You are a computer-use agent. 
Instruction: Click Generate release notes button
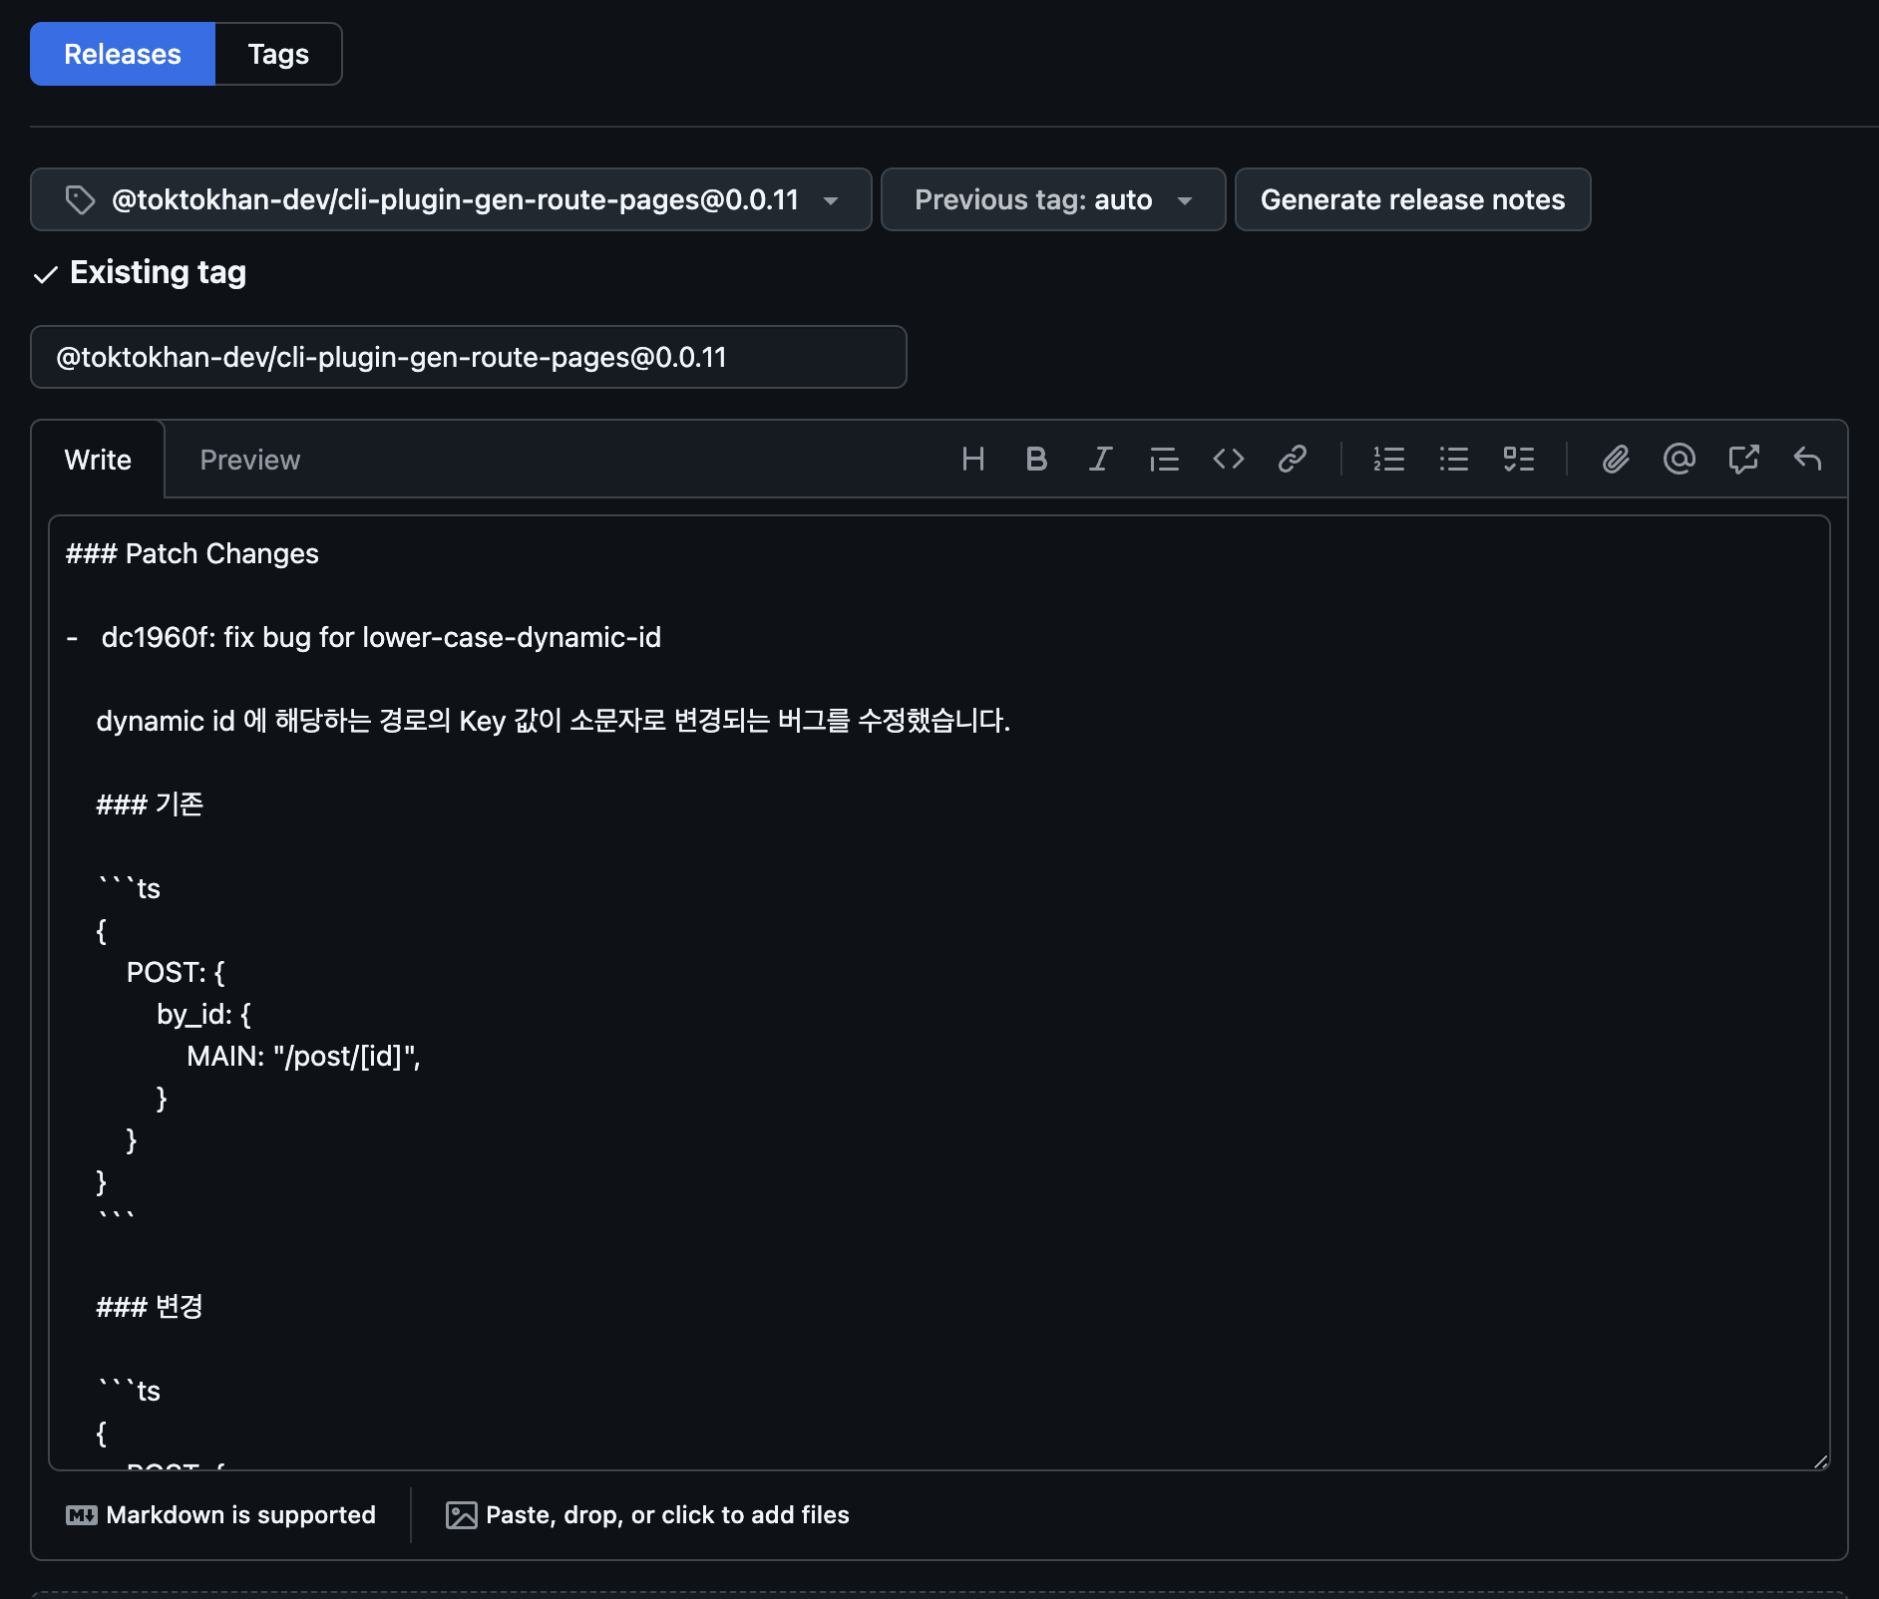coord(1412,199)
